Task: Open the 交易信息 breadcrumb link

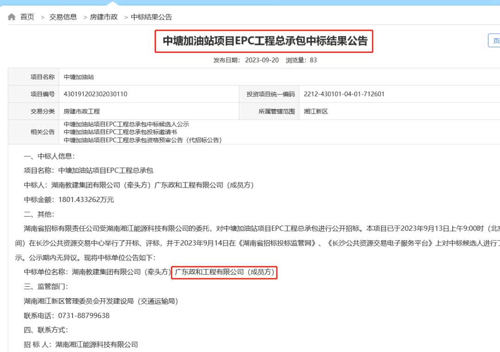Action: click(x=63, y=17)
